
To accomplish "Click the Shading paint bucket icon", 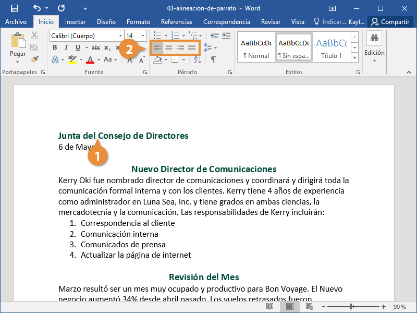I will (x=158, y=59).
